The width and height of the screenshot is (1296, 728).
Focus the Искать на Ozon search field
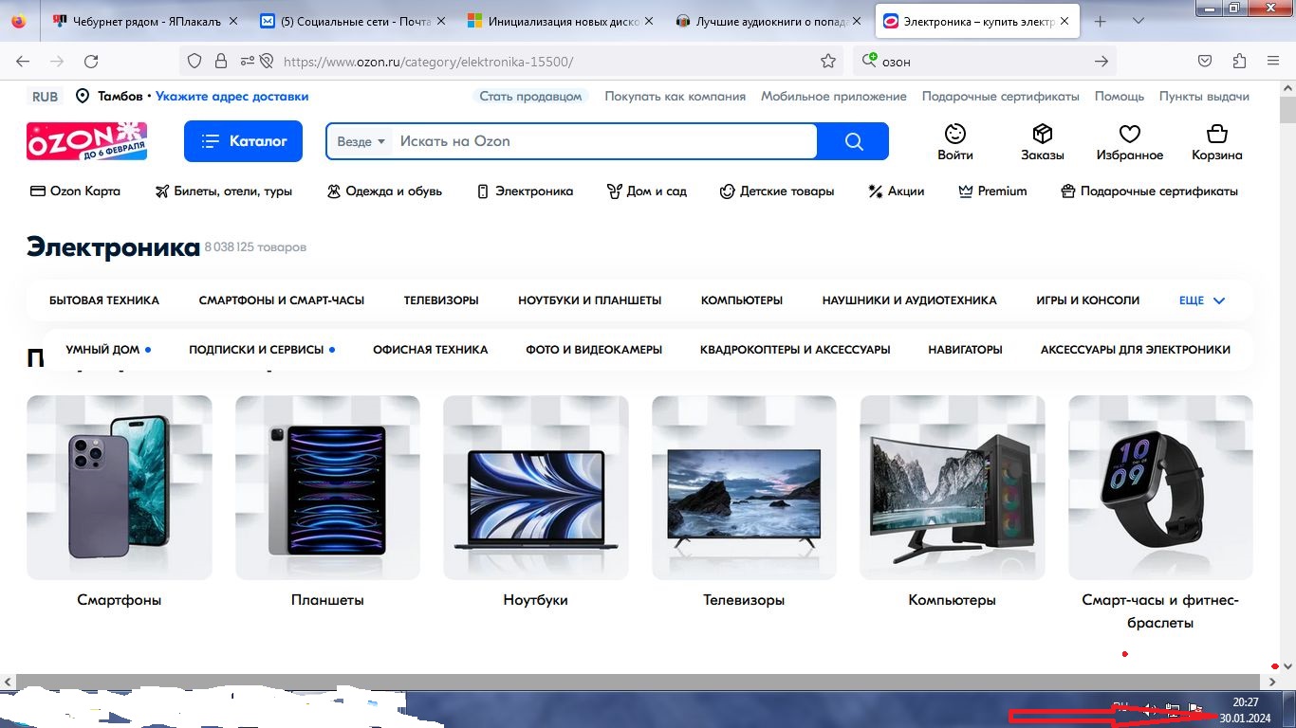604,141
